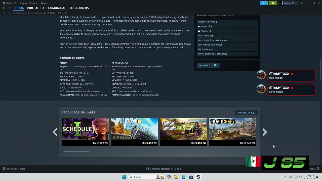Open the Visitar el sitio web link
The image size is (322, 181).
click(227, 22)
